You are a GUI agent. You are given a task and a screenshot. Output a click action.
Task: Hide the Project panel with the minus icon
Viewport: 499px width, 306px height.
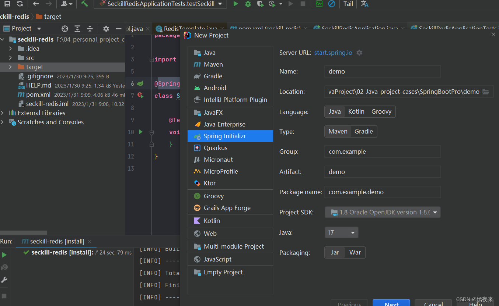118,28
